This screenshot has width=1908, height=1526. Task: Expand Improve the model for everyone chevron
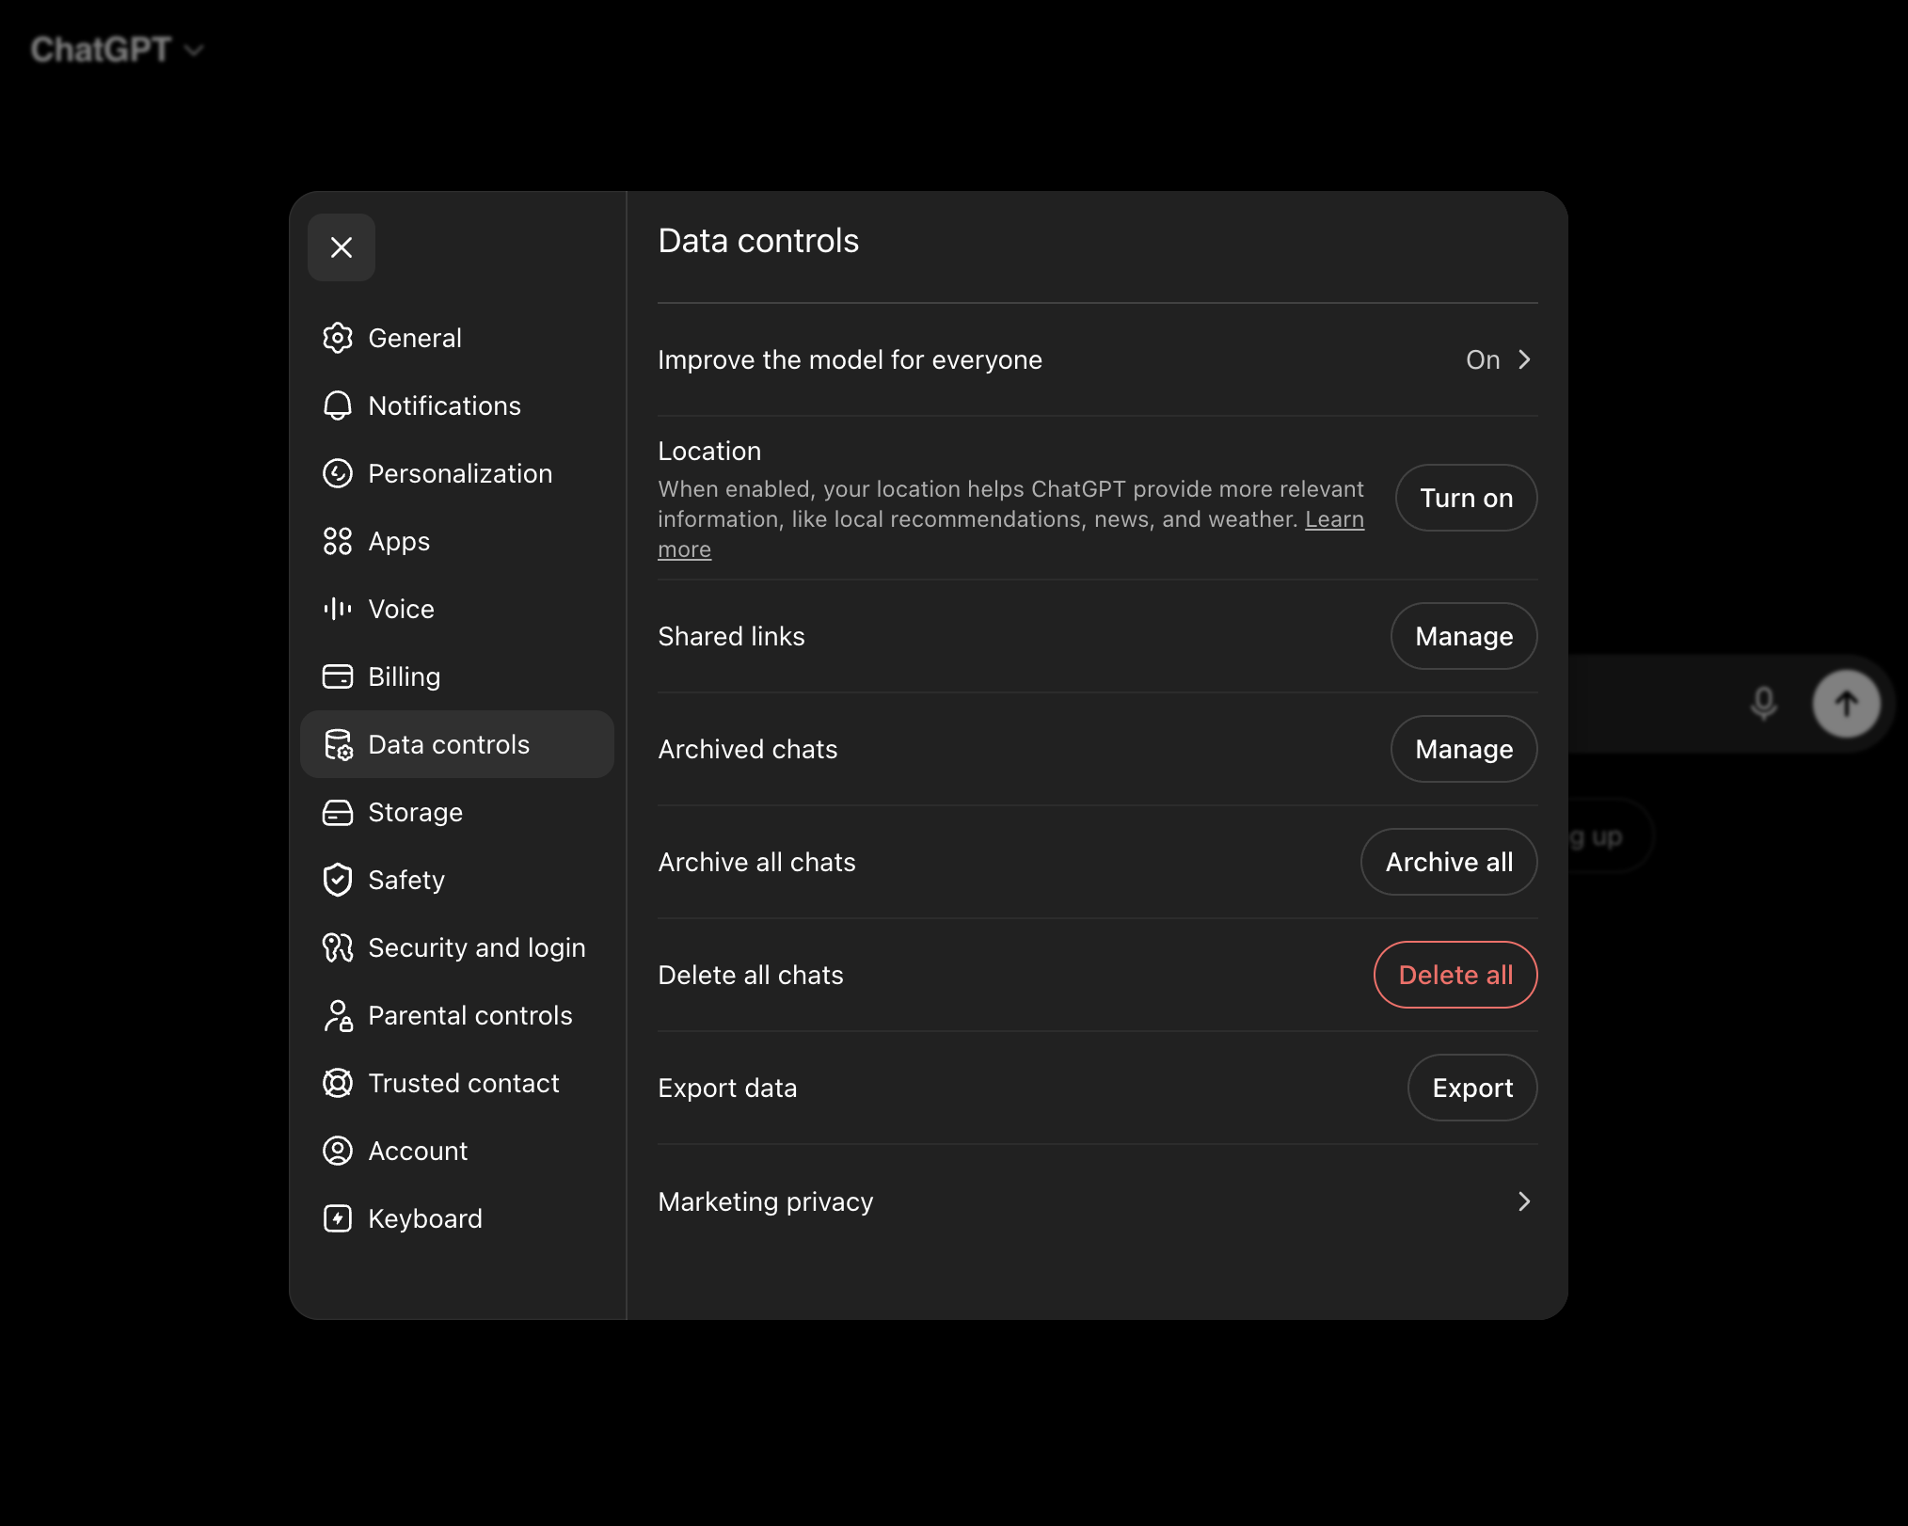pyautogui.click(x=1524, y=359)
